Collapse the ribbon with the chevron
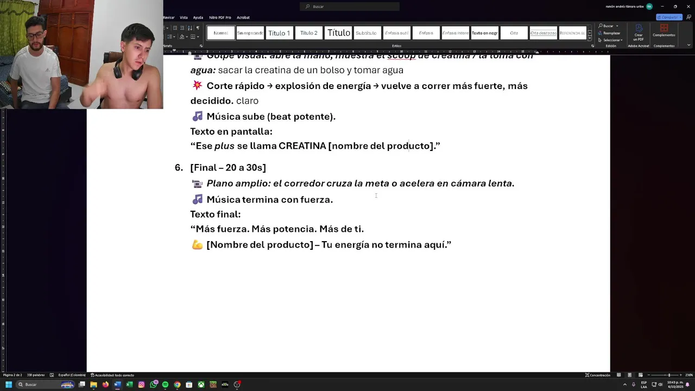This screenshot has width=695, height=391. click(x=688, y=46)
